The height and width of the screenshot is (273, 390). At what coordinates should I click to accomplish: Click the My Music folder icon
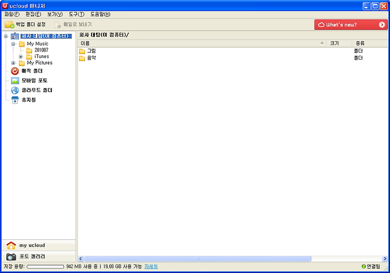(22, 44)
